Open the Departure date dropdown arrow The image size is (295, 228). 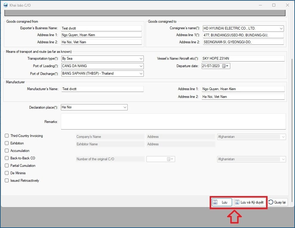[227, 66]
